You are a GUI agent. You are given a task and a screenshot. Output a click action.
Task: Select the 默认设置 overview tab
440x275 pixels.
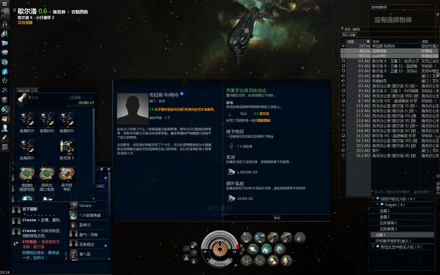349,35
